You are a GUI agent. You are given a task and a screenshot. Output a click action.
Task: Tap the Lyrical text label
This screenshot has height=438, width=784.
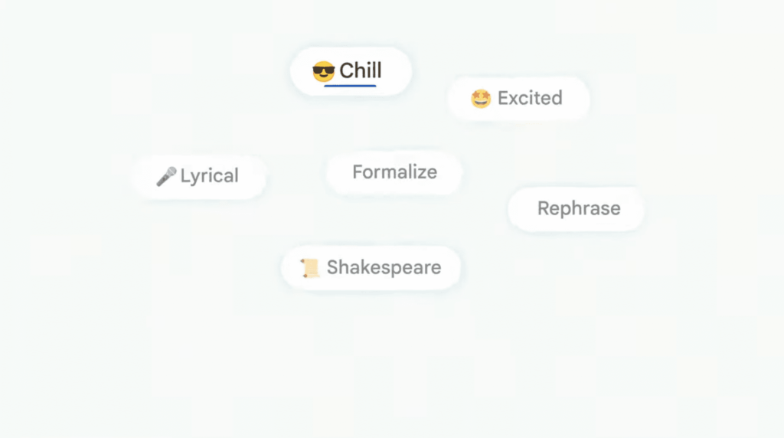[x=210, y=176]
